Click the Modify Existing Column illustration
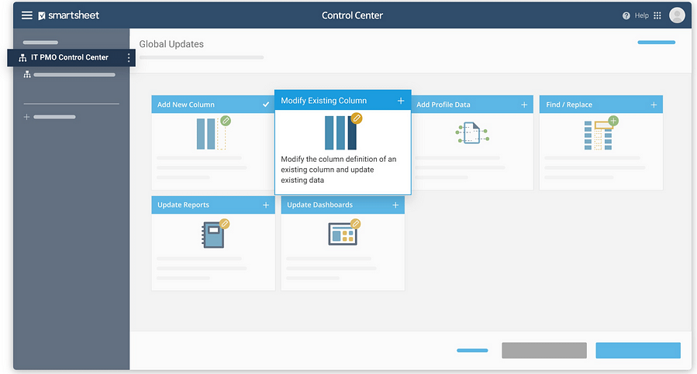Image resolution: width=697 pixels, height=374 pixels. 343,132
